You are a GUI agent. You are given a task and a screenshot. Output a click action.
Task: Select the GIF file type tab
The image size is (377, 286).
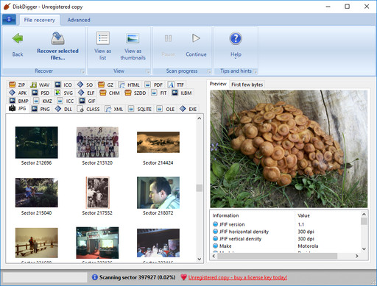pos(87,101)
